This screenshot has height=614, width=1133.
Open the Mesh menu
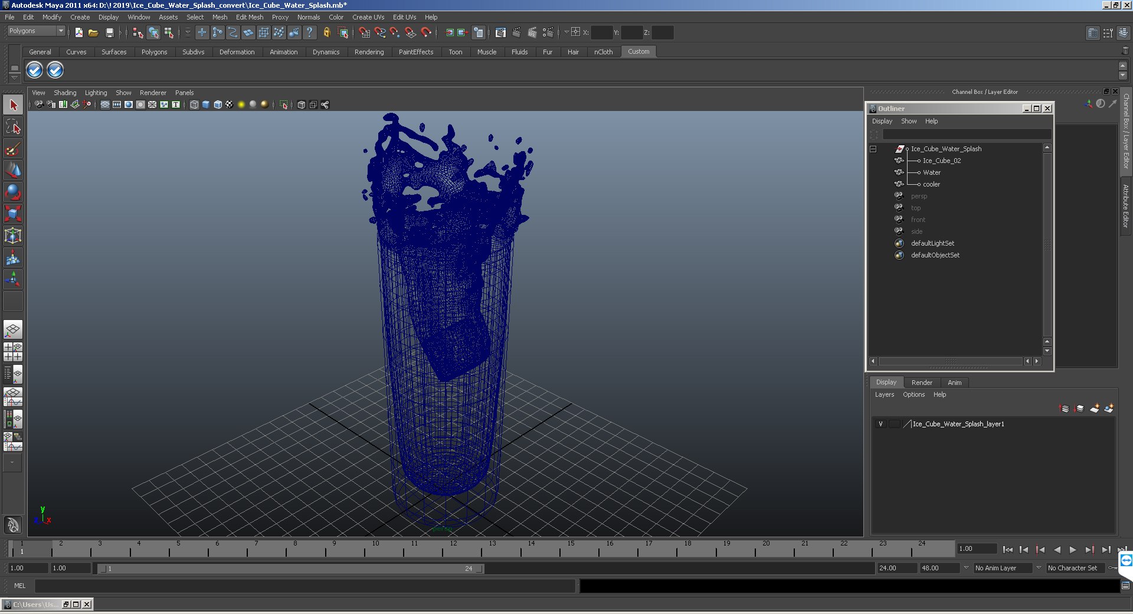tap(220, 17)
